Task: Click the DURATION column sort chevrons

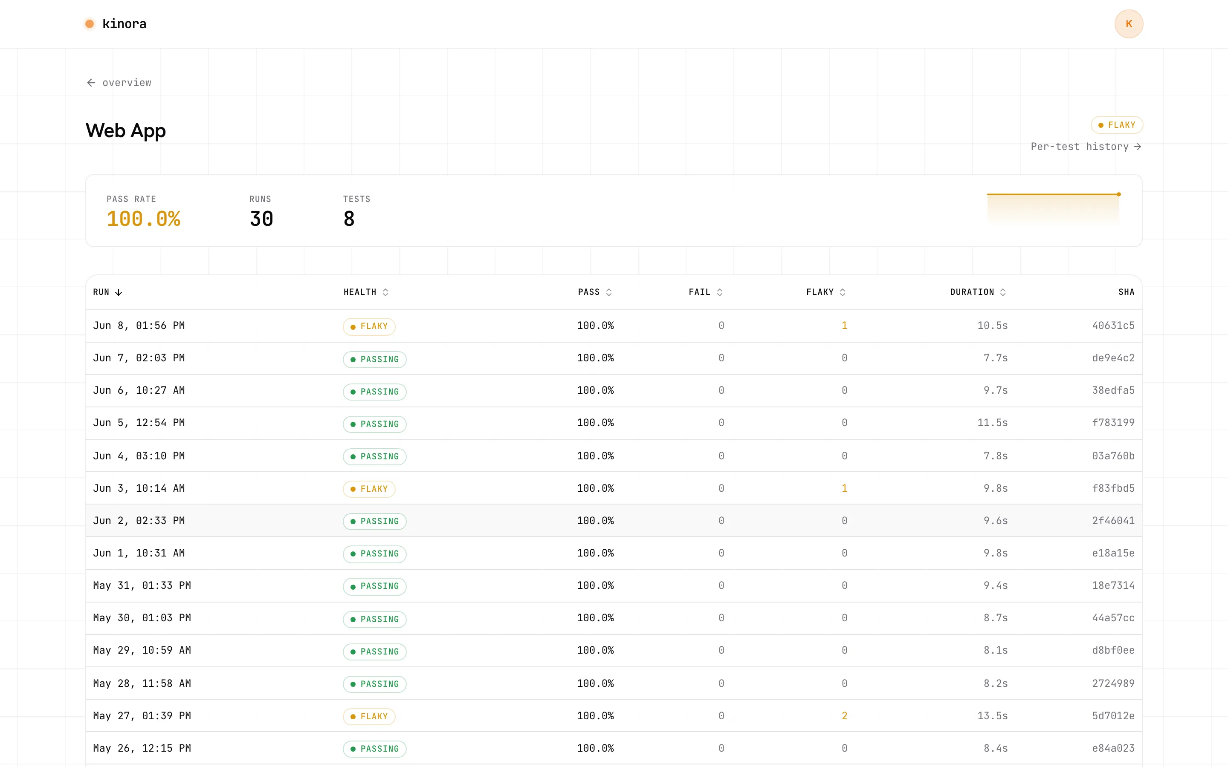Action: [1003, 292]
